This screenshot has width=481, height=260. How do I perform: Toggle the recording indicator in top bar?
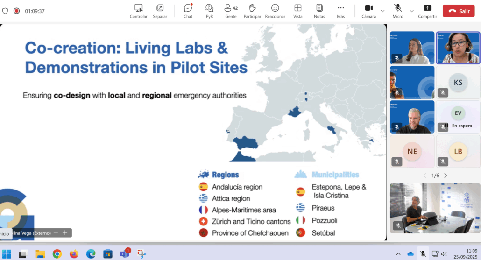pyautogui.click(x=17, y=11)
